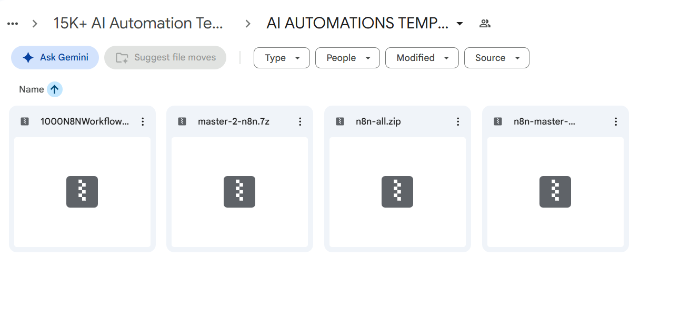
Task: Open the Source filter dropdown
Action: (497, 58)
